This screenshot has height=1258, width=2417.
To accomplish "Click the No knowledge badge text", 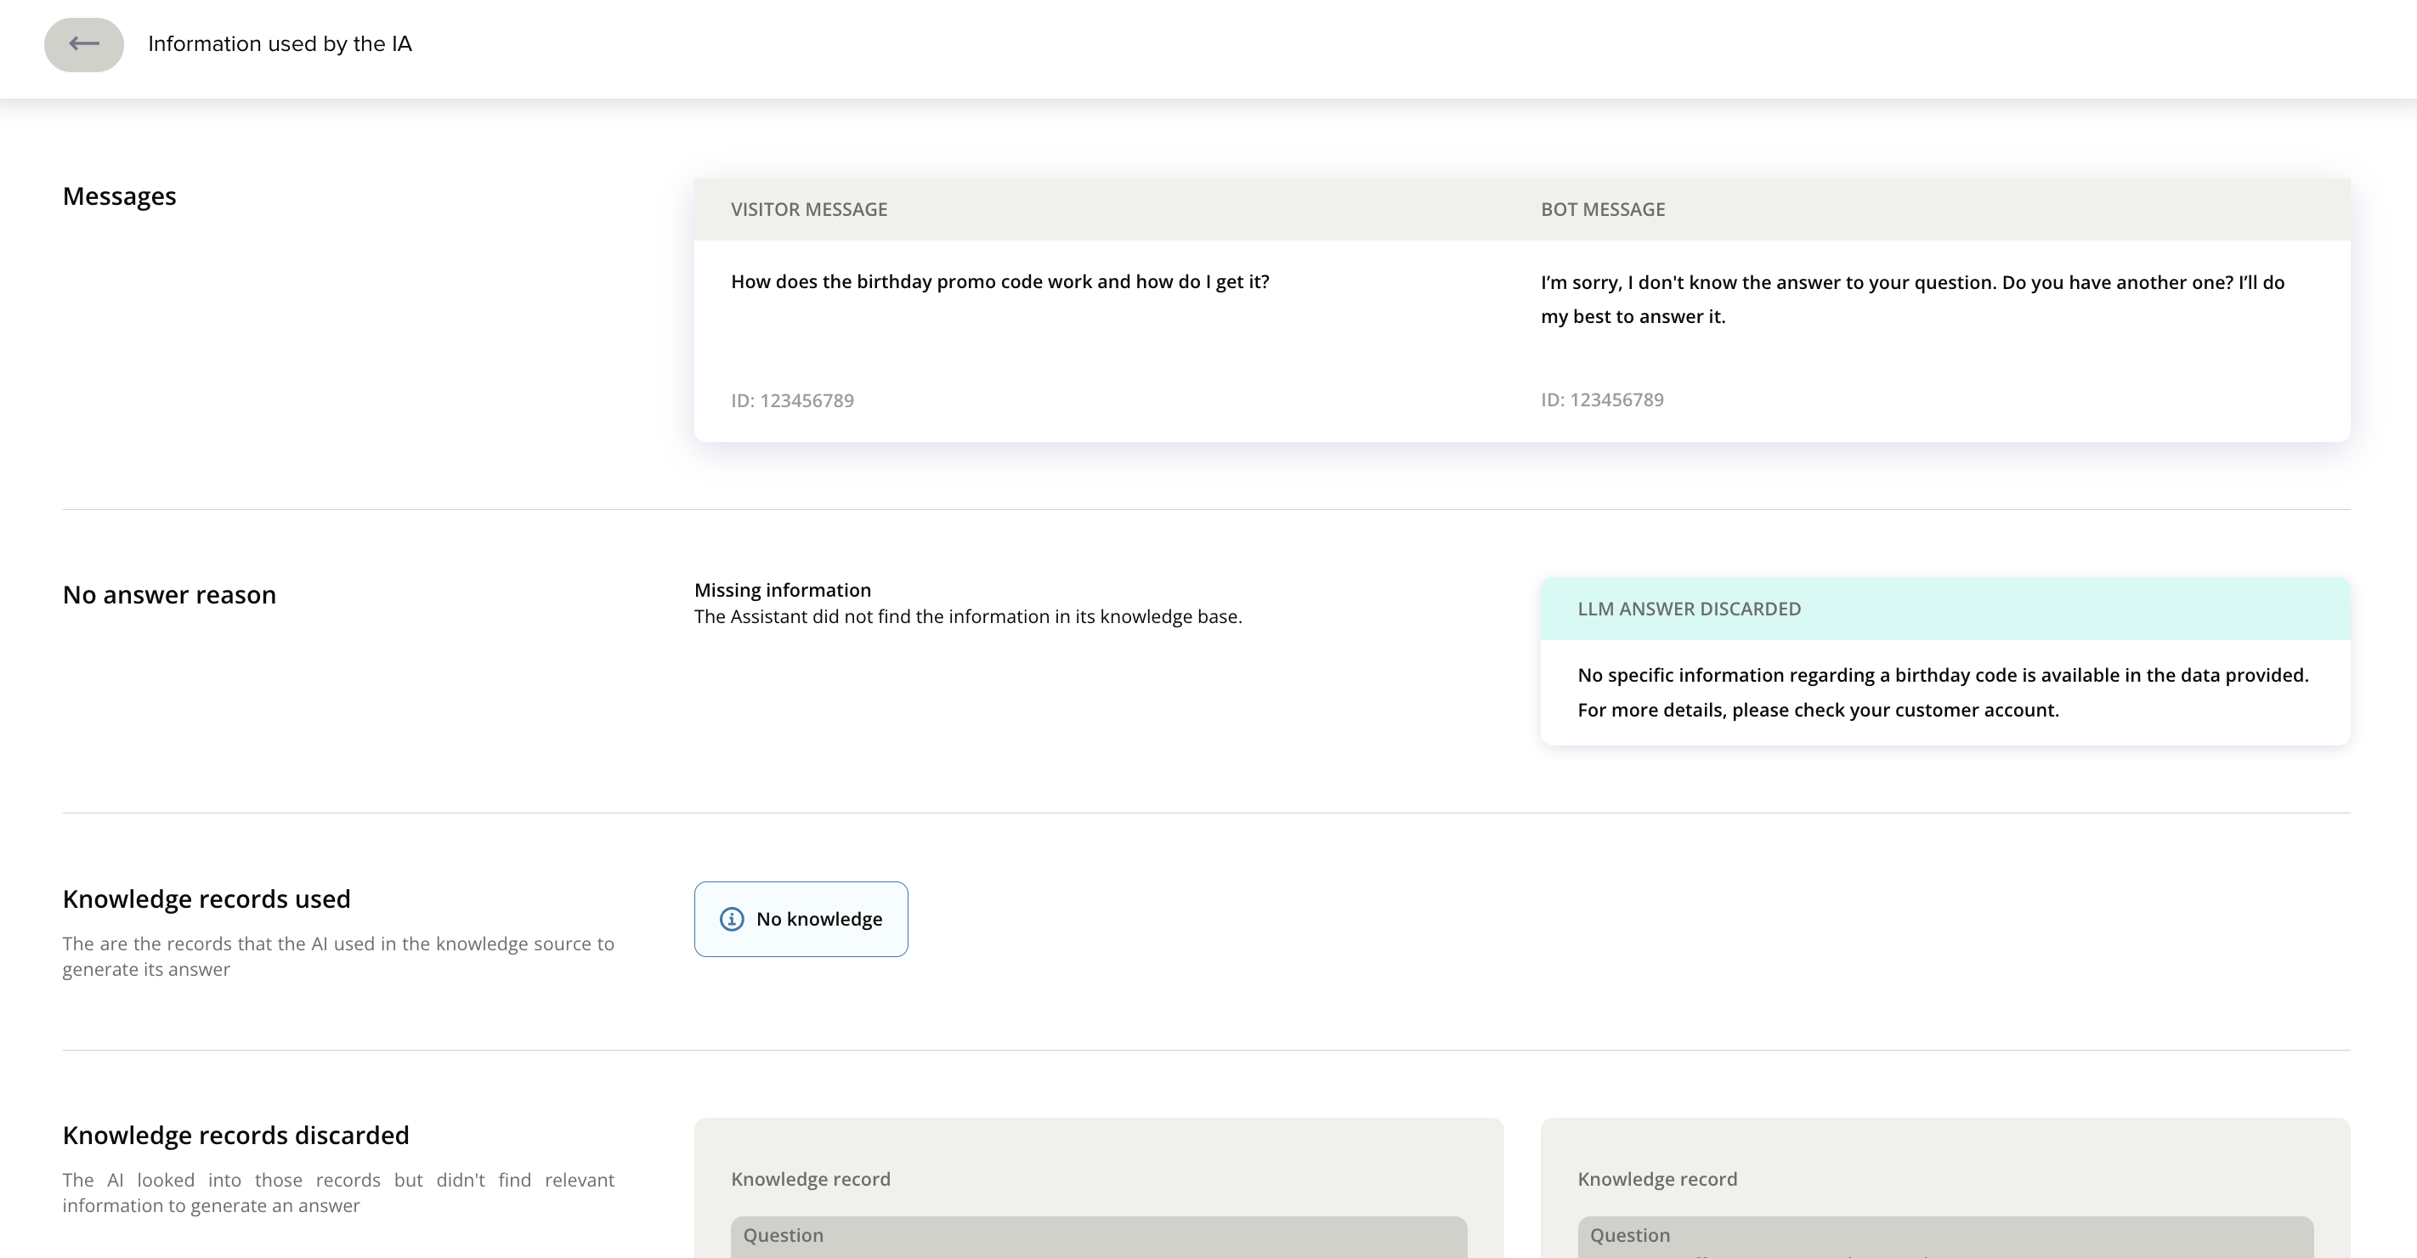I will (x=818, y=920).
